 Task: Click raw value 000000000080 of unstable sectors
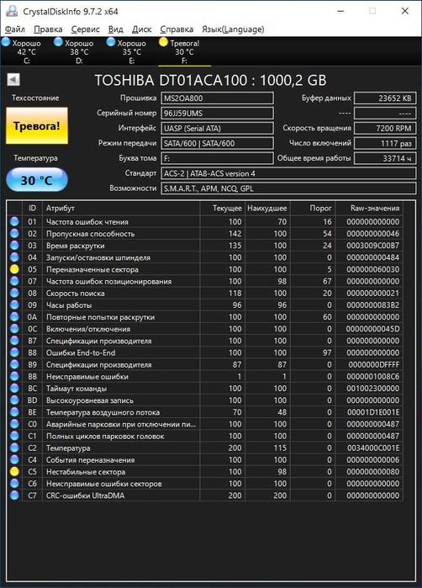pyautogui.click(x=373, y=472)
